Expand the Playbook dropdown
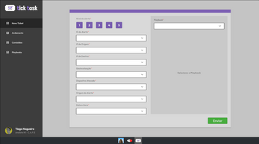The height and width of the screenshot is (144, 259). click(x=189, y=26)
